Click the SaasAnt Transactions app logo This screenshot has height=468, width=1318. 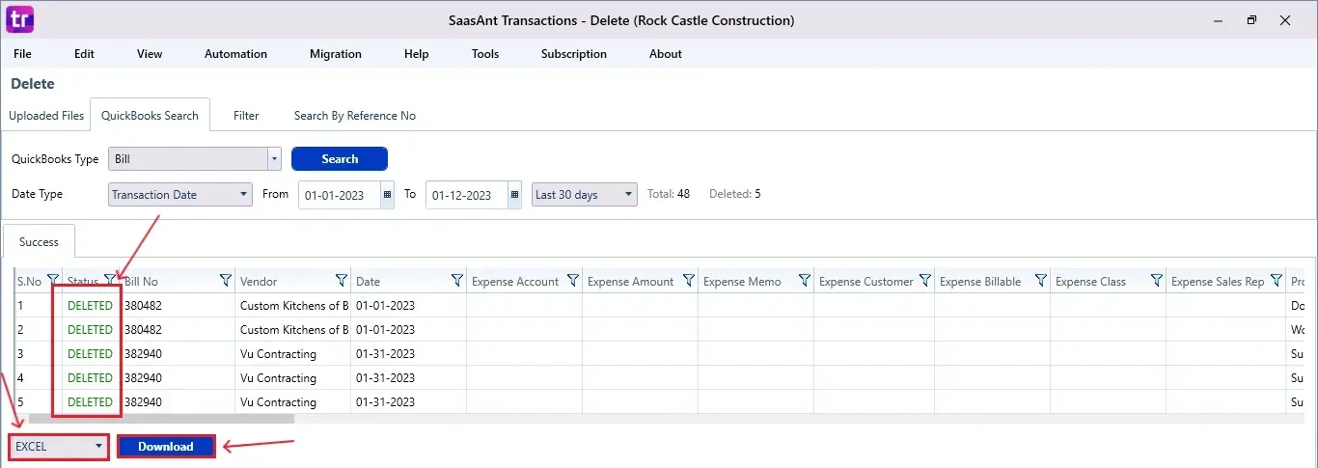tap(19, 18)
